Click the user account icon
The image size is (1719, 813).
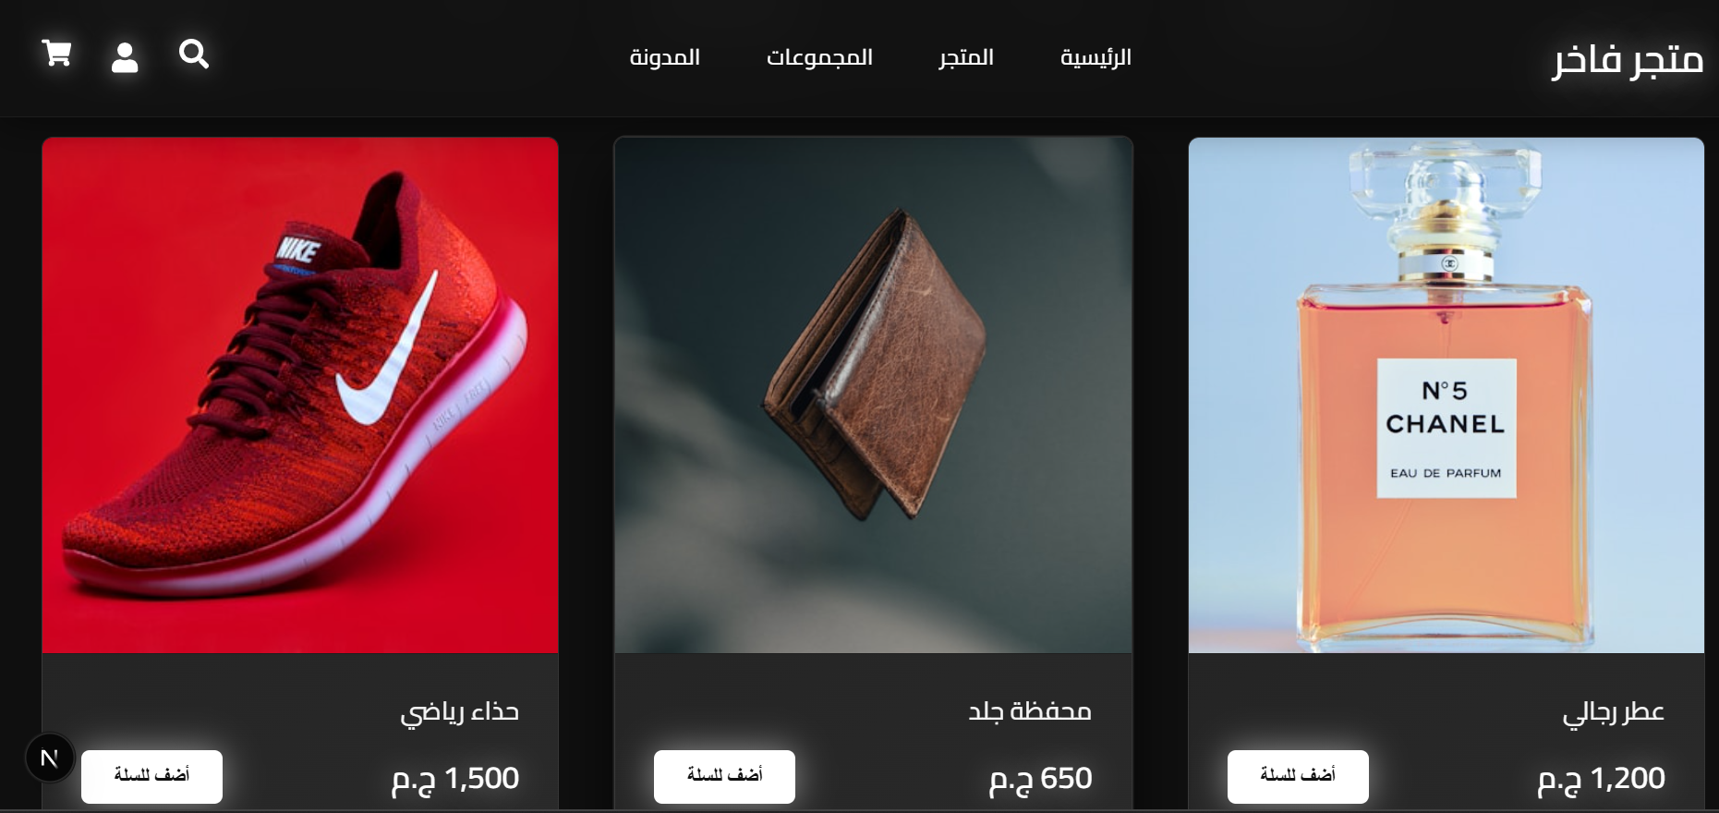tap(125, 57)
